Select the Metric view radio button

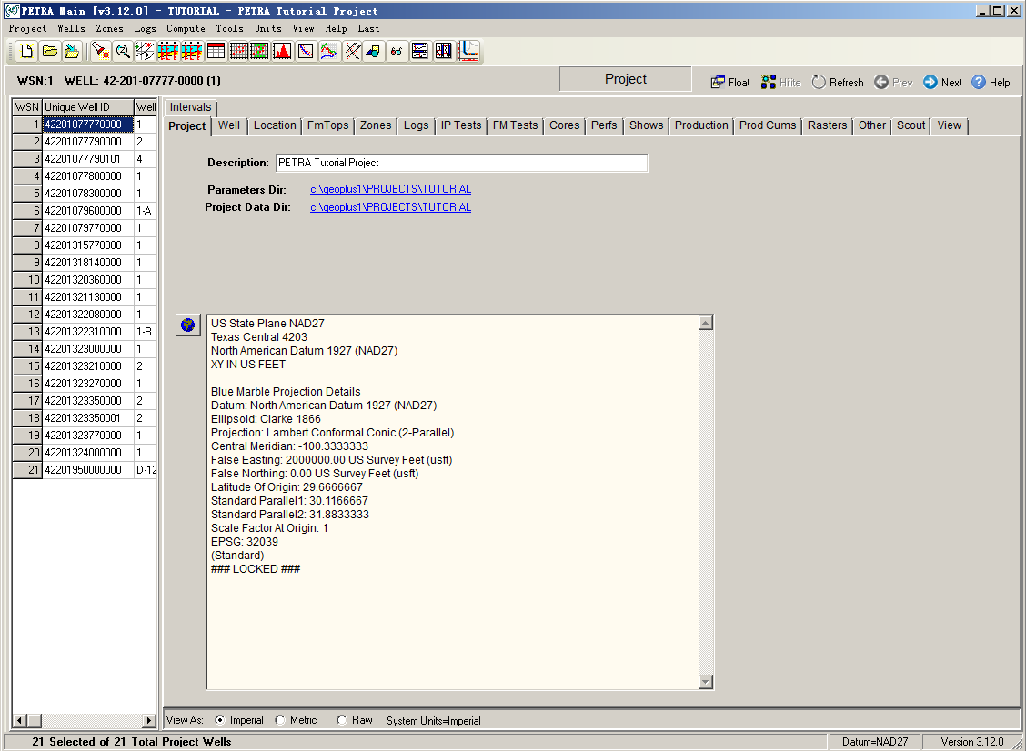coord(280,720)
